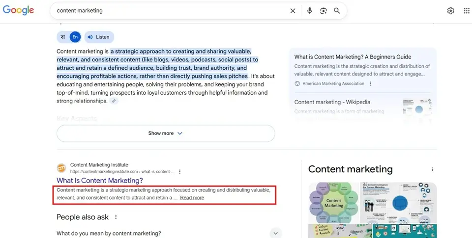The image size is (472, 238).
Task: Open the sticky-notes Research image thumbnail
Action: 340,232
